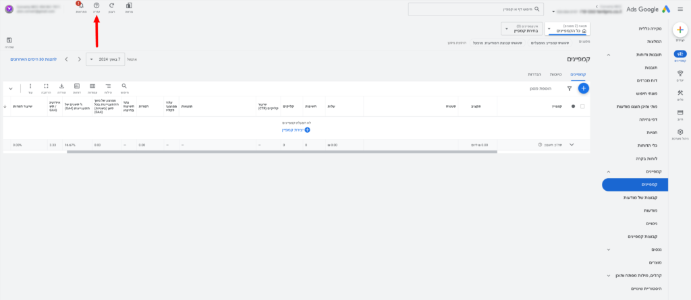Click the Download (הורדה) icon in table toolbar

tap(61, 87)
